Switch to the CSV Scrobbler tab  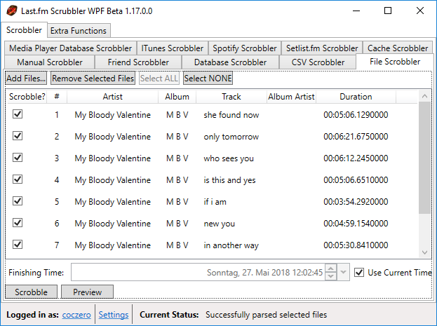(318, 62)
